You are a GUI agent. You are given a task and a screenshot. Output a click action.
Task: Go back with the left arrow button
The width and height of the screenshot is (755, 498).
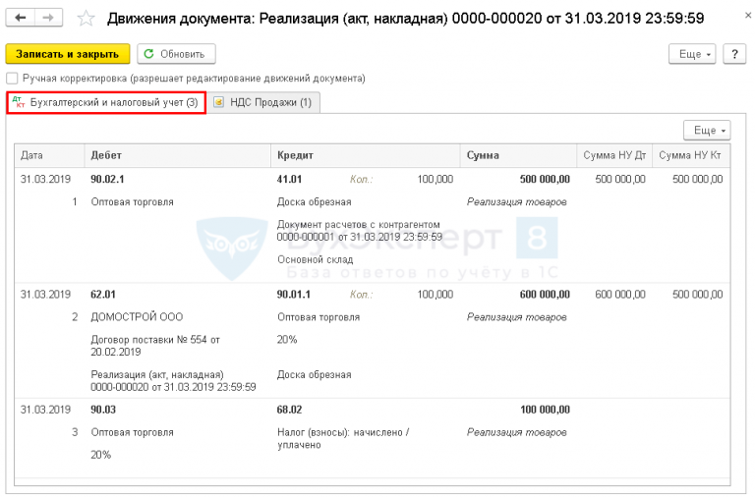[21, 18]
